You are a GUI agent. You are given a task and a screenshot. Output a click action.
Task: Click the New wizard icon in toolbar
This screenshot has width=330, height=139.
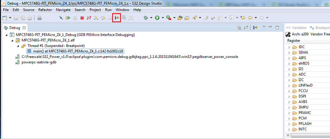pyautogui.click(x=5, y=18)
